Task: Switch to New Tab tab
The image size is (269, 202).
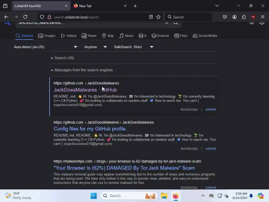Action: pos(100,6)
